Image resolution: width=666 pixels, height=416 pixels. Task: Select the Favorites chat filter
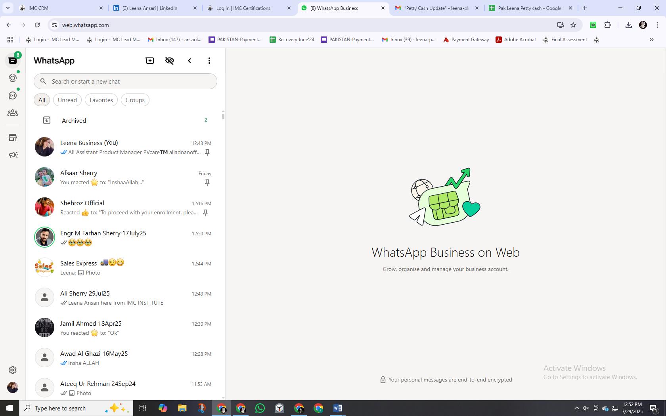(101, 100)
